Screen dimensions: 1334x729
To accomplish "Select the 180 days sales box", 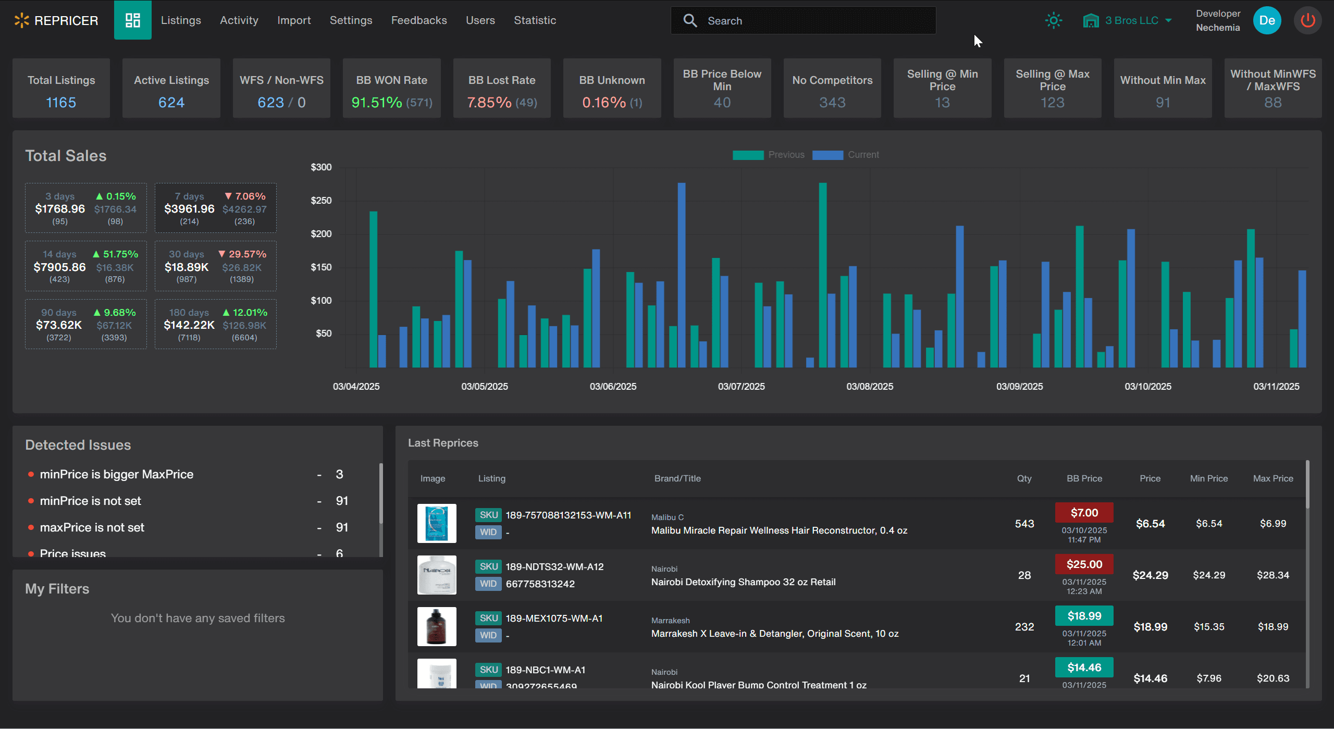I will coord(216,324).
